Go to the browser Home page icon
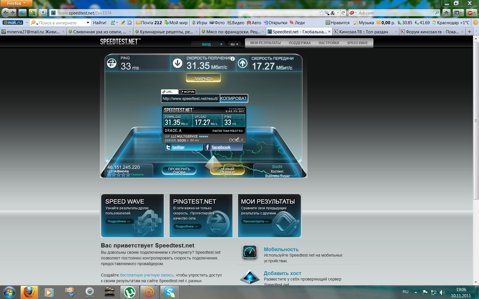 point(446,13)
